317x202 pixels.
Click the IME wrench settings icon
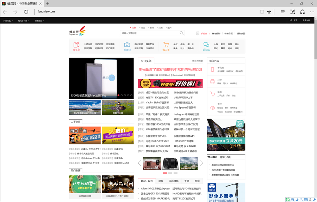(x=315, y=200)
